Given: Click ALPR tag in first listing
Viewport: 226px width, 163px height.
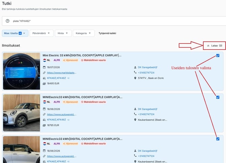Looking at the screenshot, I should (x=57, y=60).
